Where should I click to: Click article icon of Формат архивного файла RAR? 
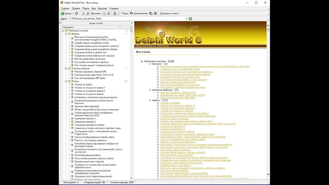tap(72, 72)
